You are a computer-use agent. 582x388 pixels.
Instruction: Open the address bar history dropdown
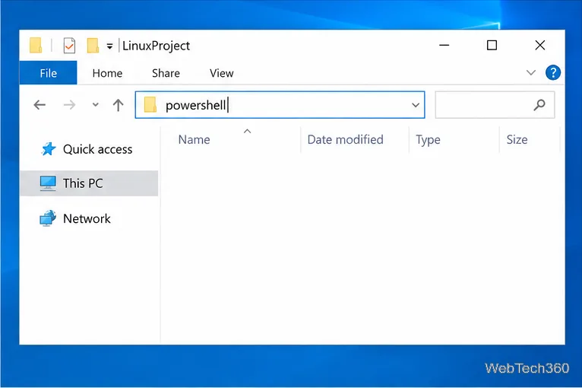coord(416,105)
